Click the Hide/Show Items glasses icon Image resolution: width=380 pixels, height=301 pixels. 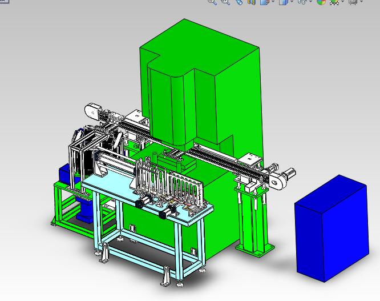click(302, 2)
